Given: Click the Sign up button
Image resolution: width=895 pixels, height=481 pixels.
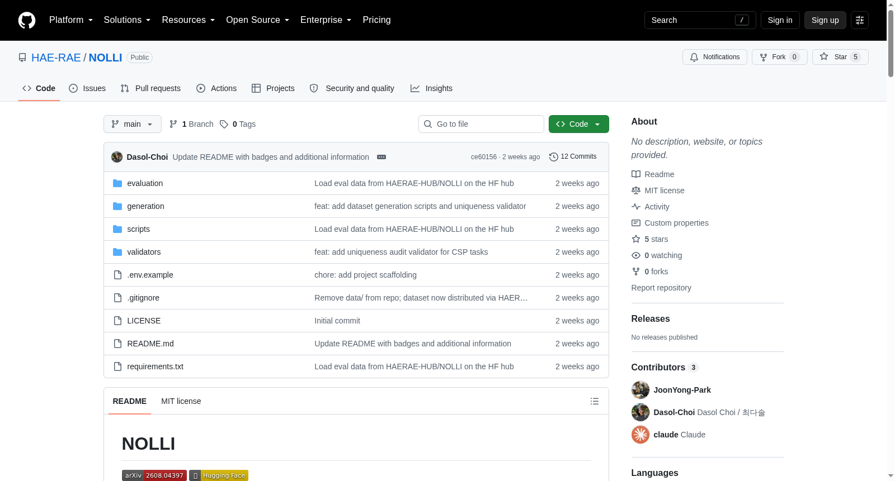Looking at the screenshot, I should pos(825,20).
